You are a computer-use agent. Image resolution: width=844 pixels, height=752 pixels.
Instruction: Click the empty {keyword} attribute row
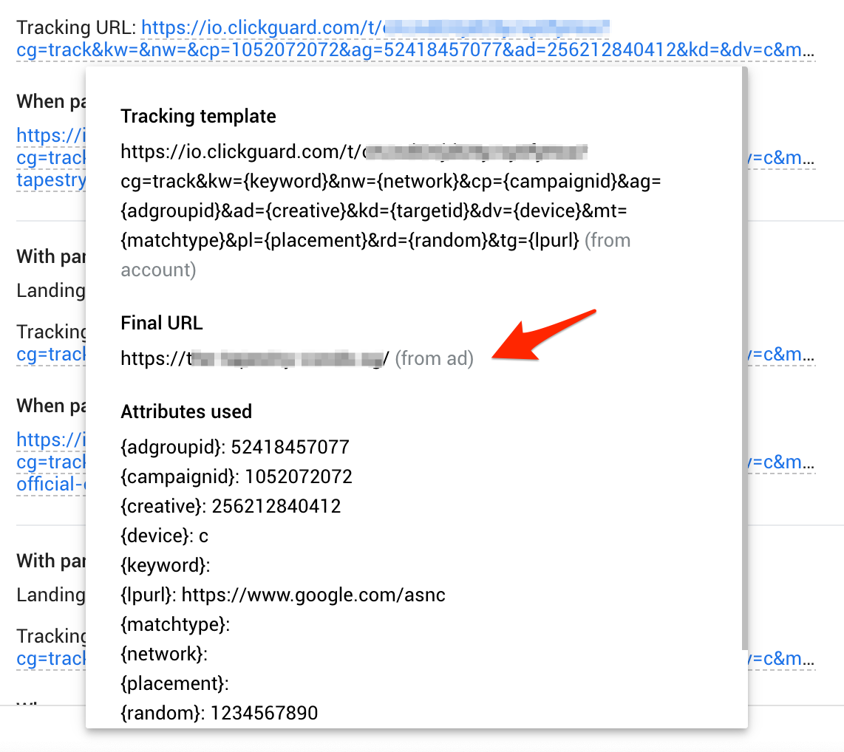[x=166, y=565]
